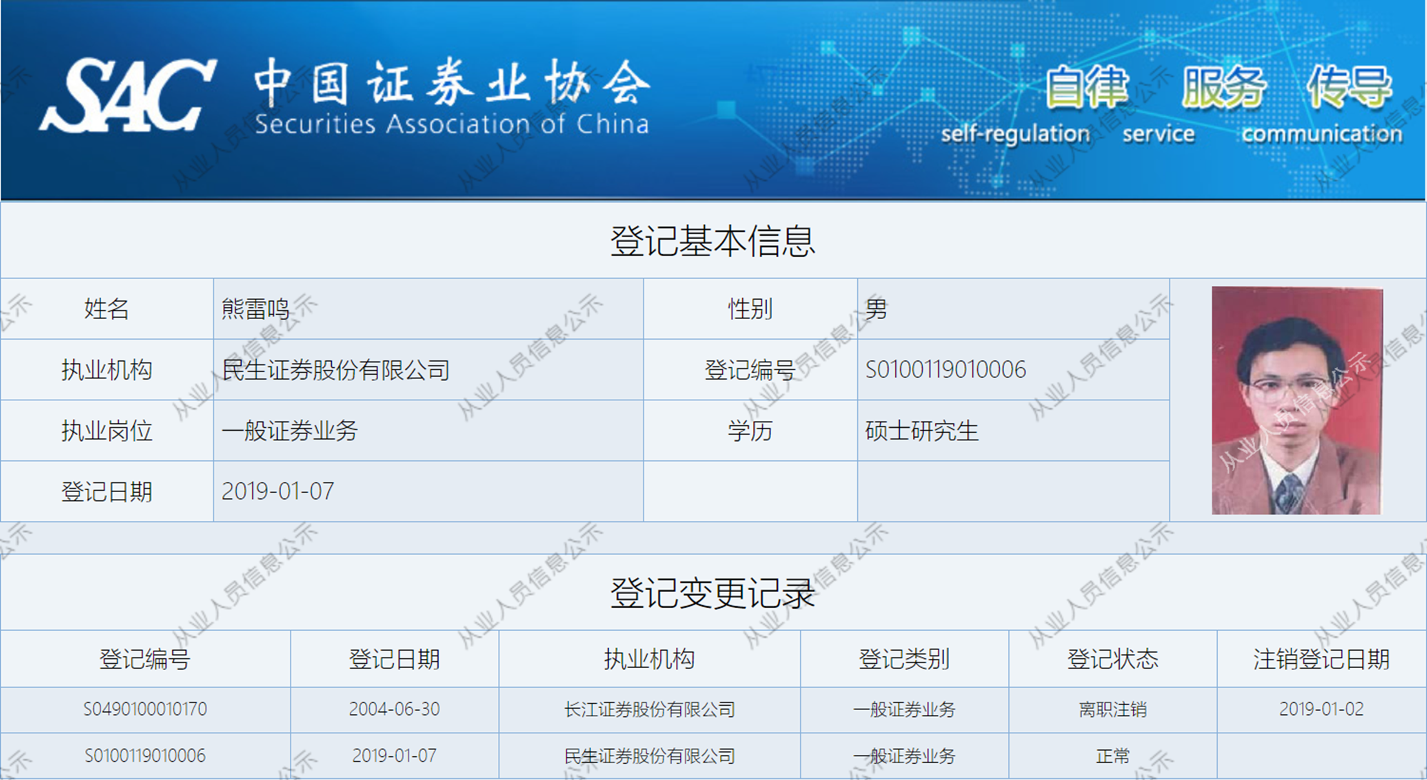Click the 长江证券股份有限公司 entry in change records
Screen dimensions: 1427x780
click(649, 709)
